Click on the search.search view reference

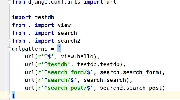click(x=105, y=80)
